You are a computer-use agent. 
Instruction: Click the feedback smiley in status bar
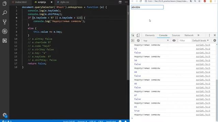[x=120, y=121]
